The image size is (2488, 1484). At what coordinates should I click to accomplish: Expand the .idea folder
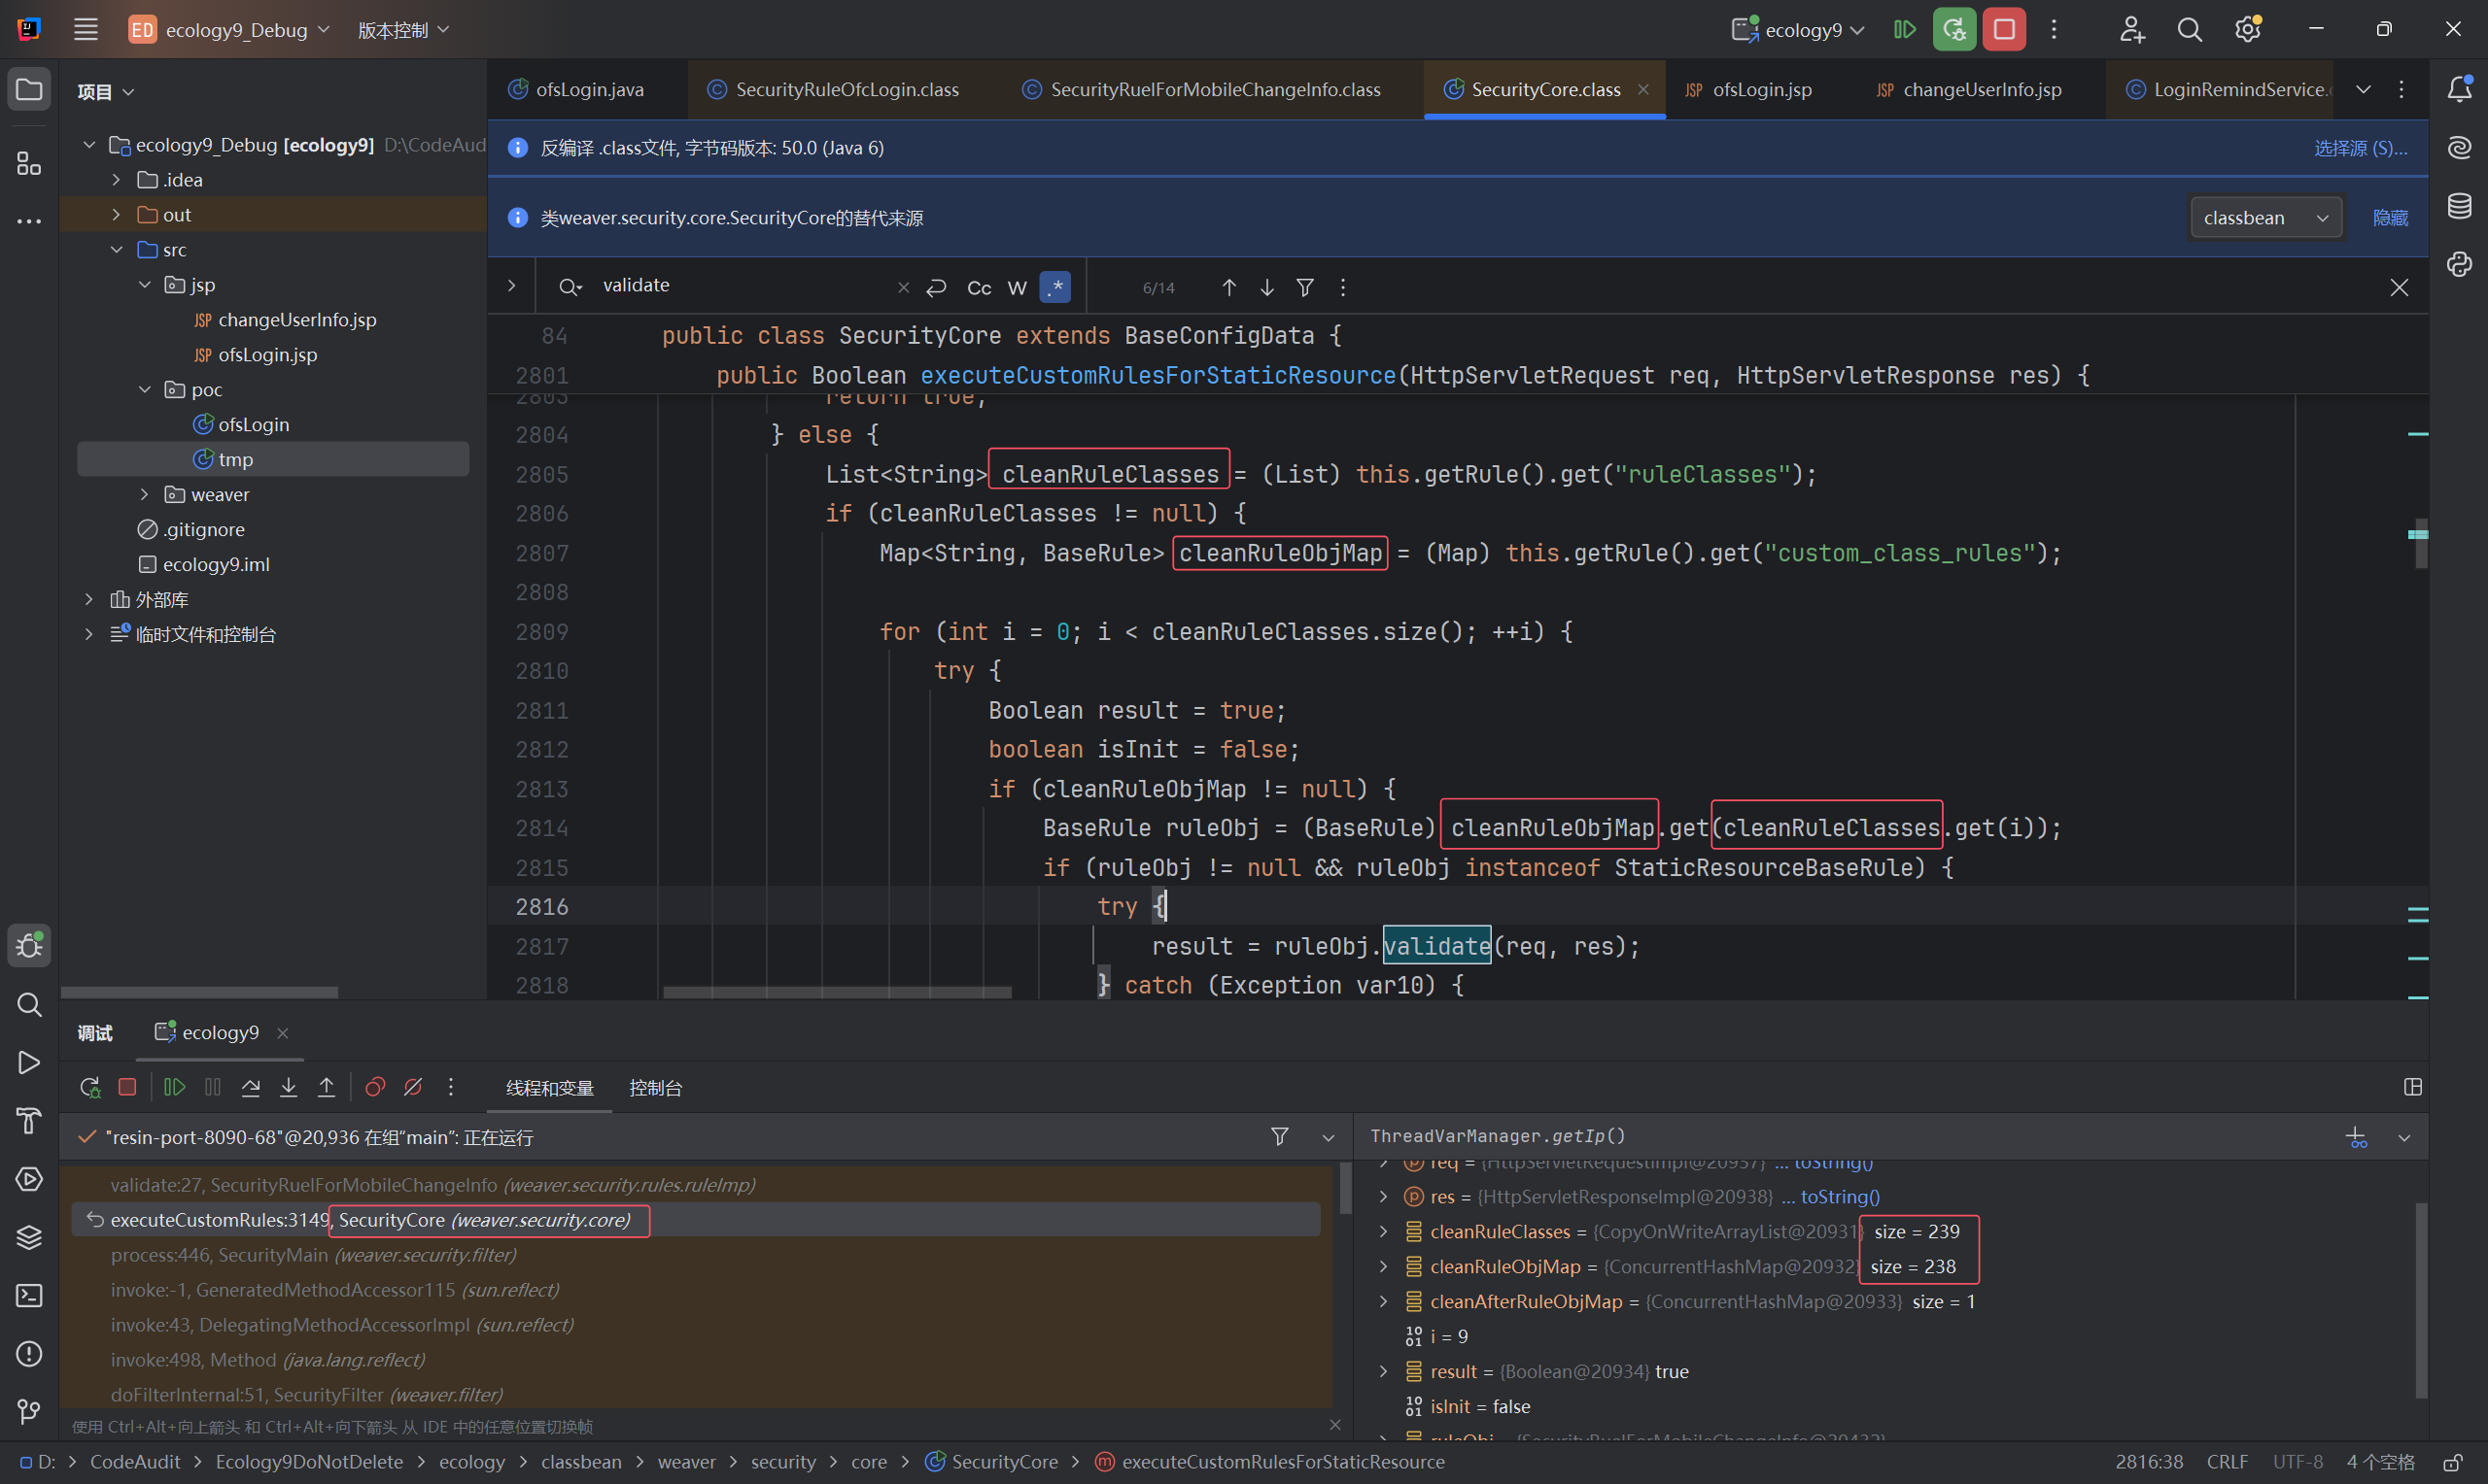pos(116,180)
